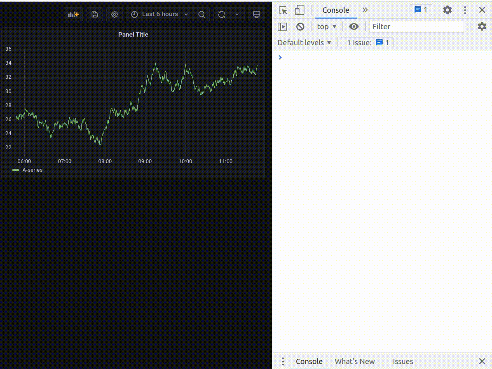Switch to the Console tab at top
This screenshot has height=369, width=492.
[336, 10]
